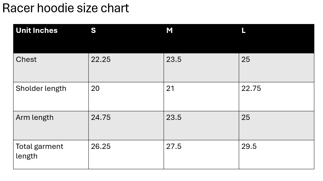Click the "Total garment length" label cell

39,151
